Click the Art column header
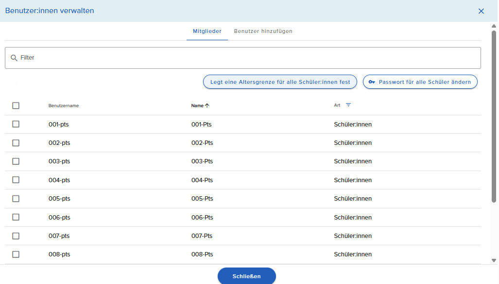 click(337, 105)
